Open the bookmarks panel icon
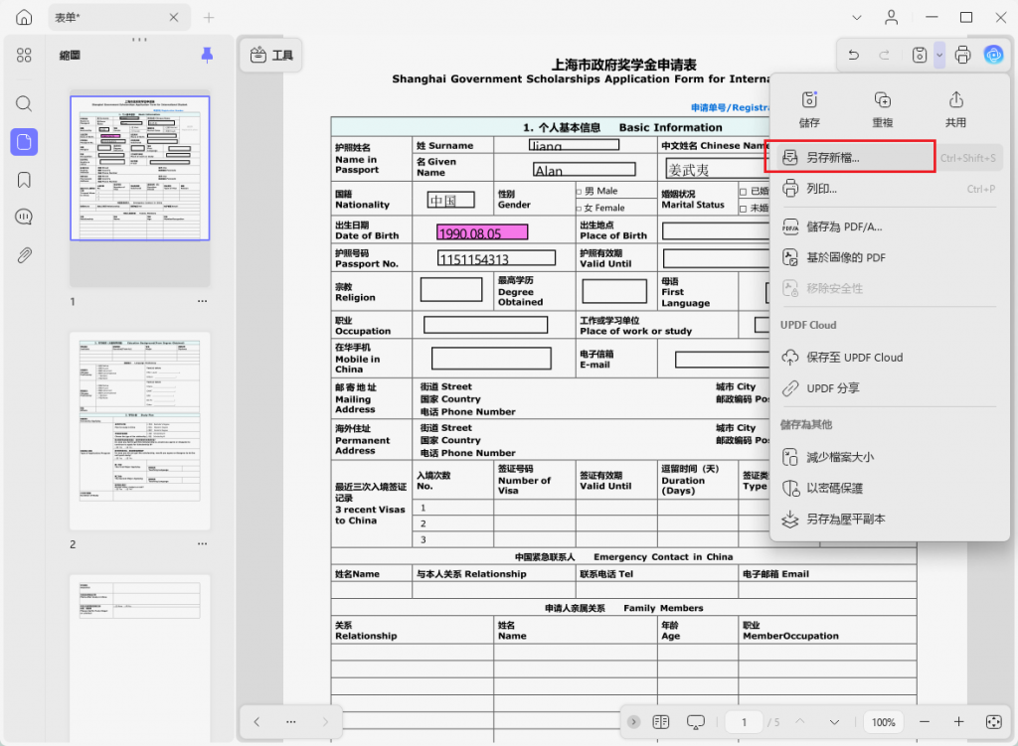Image resolution: width=1018 pixels, height=746 pixels. tap(24, 180)
